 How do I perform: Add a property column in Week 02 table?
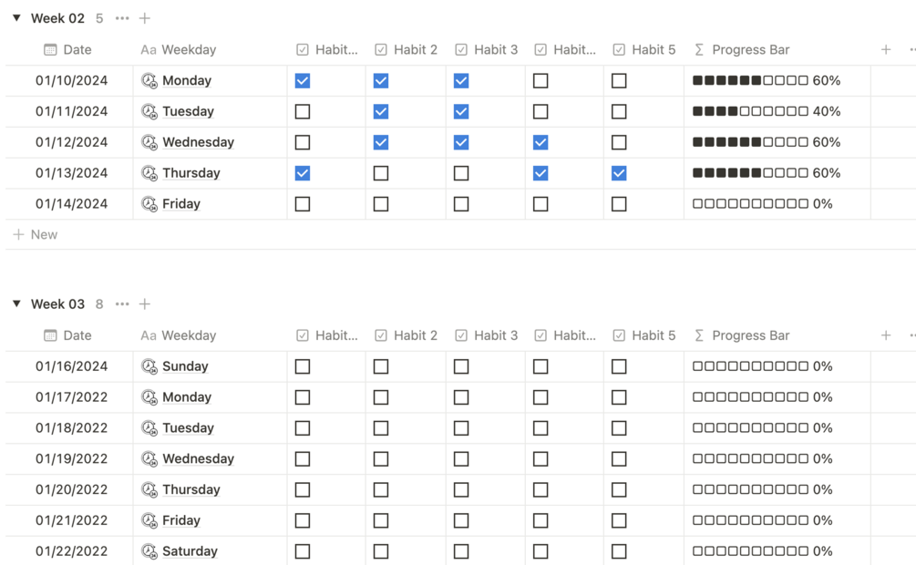pyautogui.click(x=886, y=49)
